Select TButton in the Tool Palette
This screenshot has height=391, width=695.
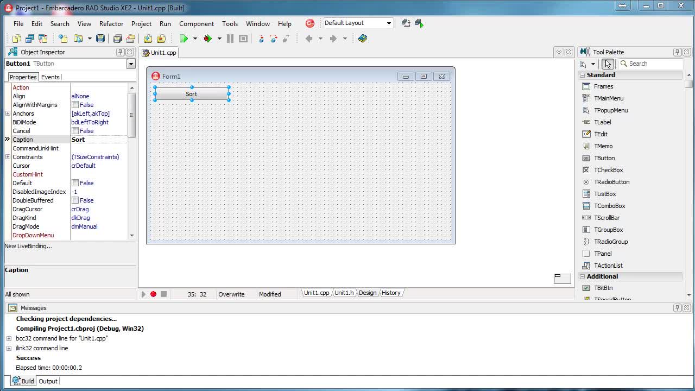pyautogui.click(x=604, y=158)
